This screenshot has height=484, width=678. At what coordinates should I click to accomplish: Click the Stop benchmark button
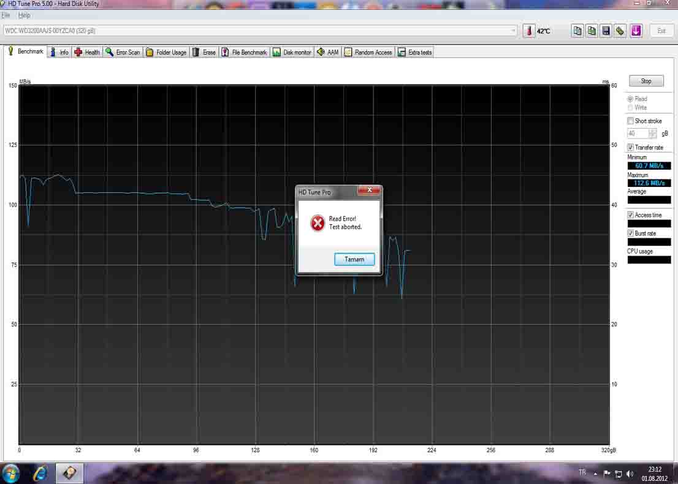point(646,81)
